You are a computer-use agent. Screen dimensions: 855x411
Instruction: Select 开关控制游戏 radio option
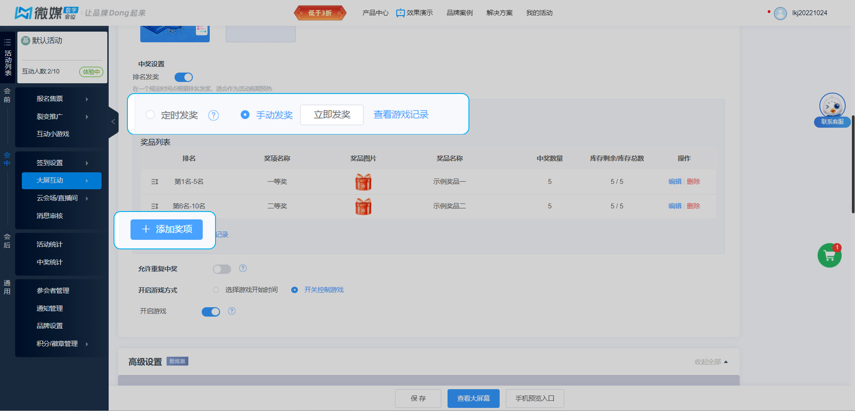[294, 290]
